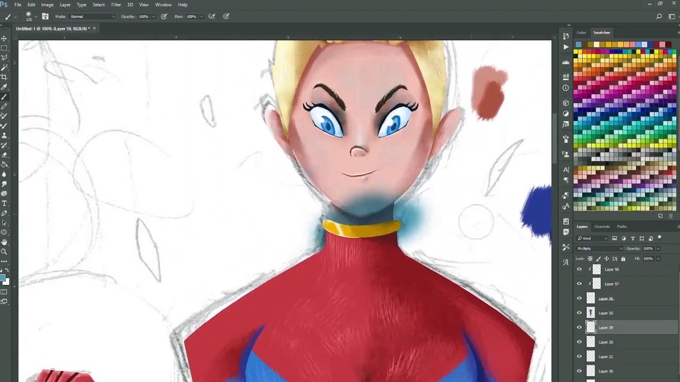
Task: Click the Layer 55 thumbnail
Action: 591,313
